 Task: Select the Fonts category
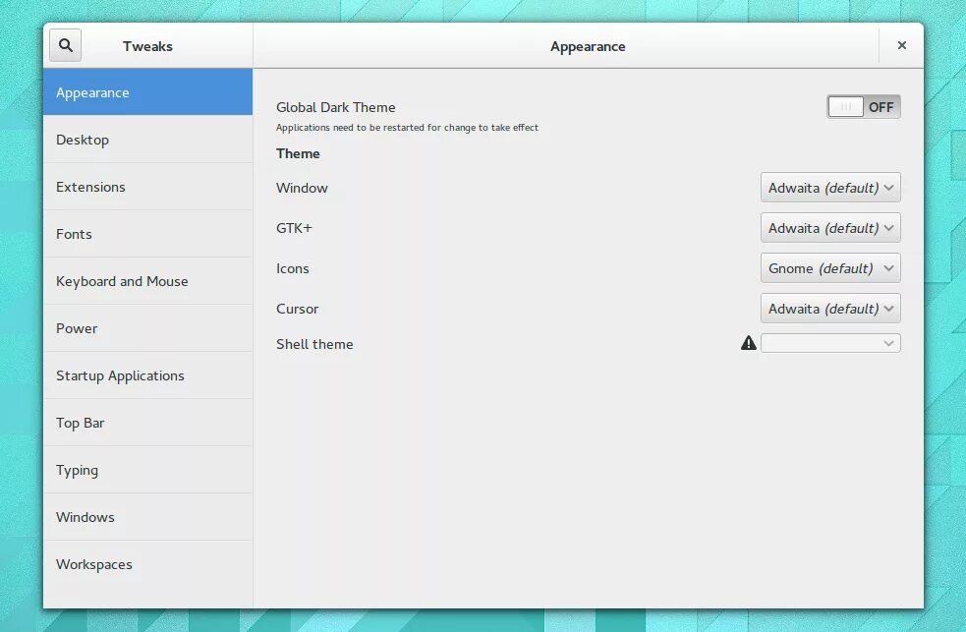tap(74, 233)
